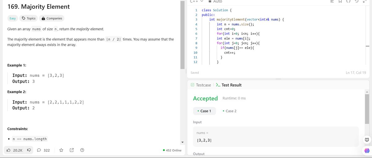The image size is (372, 158).
Task: Show Case 2 result
Action: (229, 111)
